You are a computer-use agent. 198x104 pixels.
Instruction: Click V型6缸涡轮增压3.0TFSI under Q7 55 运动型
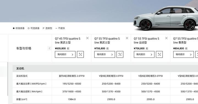[150, 76]
